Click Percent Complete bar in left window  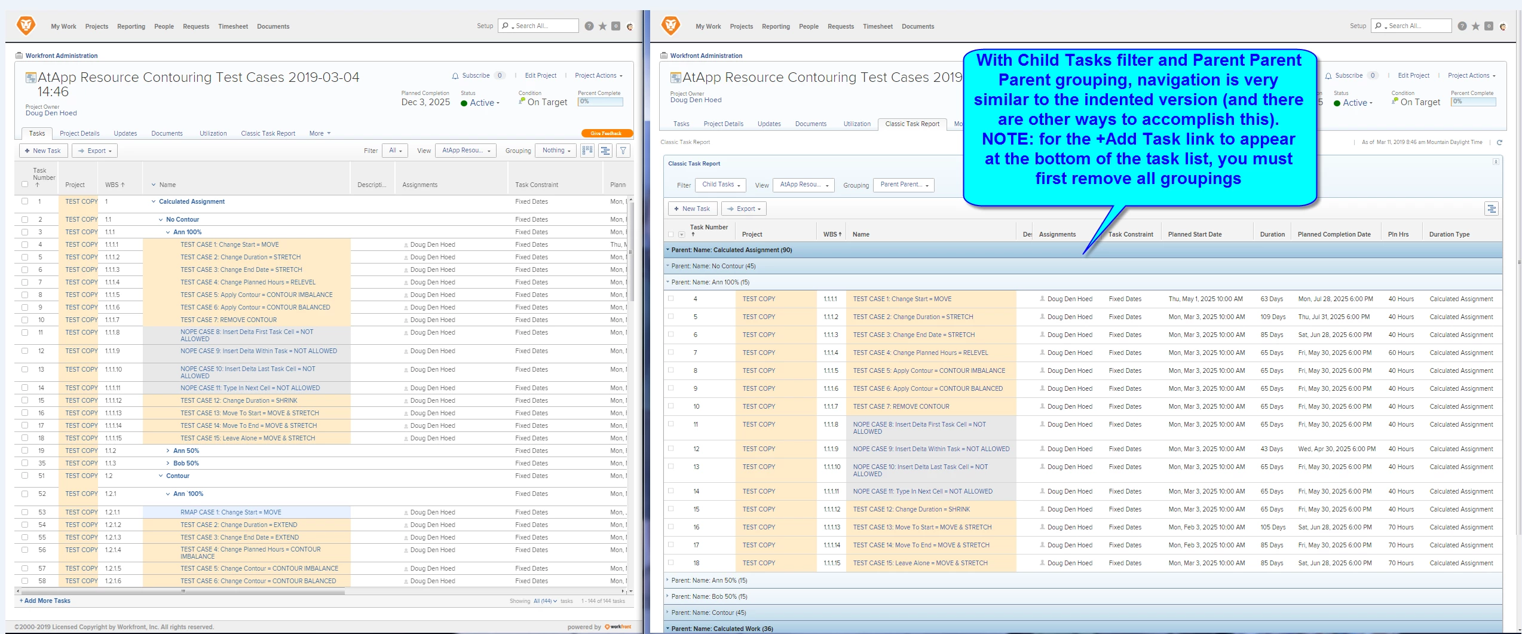[x=601, y=102]
